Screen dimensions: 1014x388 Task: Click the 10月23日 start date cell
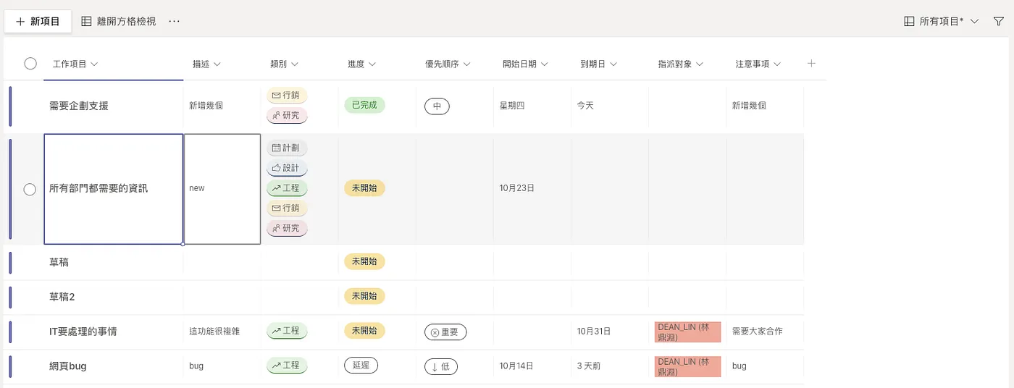[532, 188]
